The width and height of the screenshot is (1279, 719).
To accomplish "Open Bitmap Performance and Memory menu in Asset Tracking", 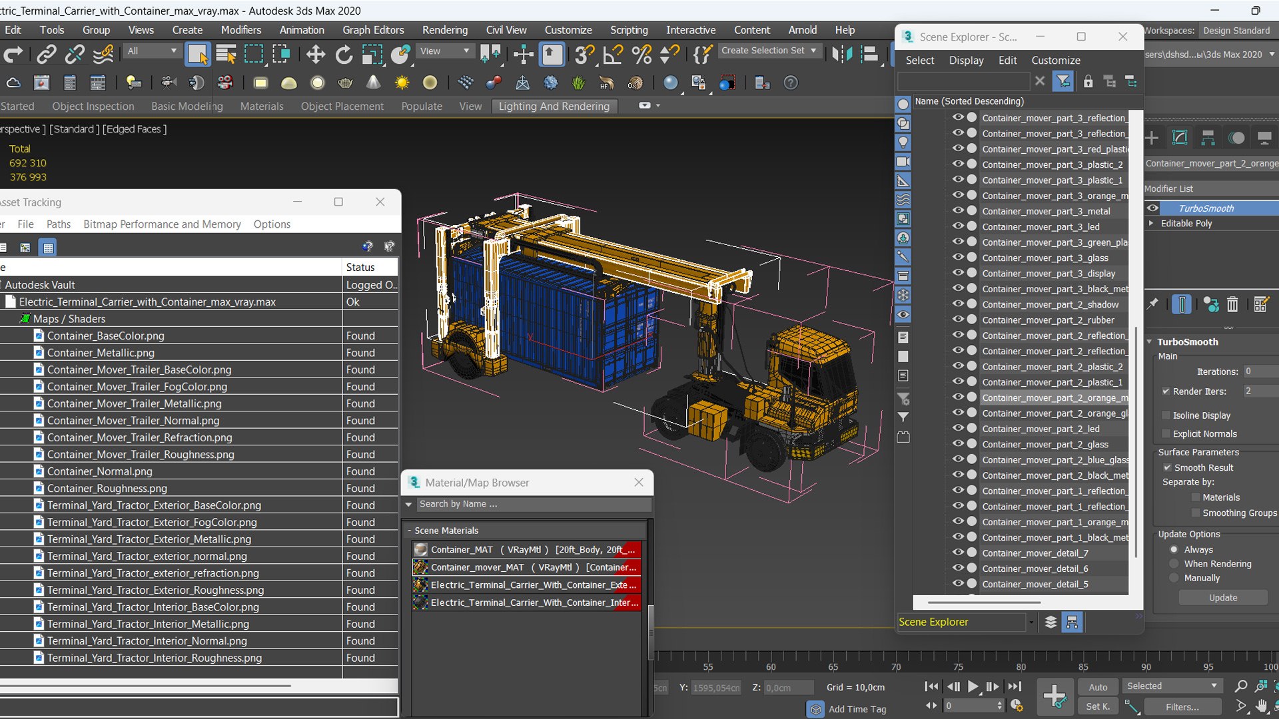I will (162, 224).
